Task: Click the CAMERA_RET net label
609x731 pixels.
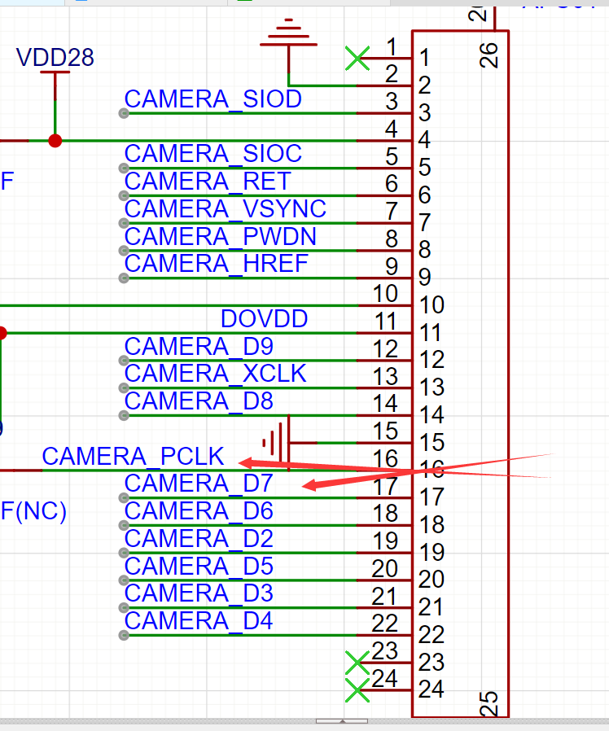Action: [207, 182]
